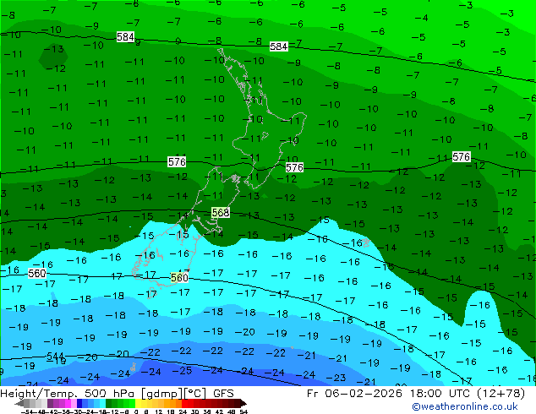Click the -13 value inside the dark green patch
Viewport: 536px width, 414px height.
coord(53,49)
